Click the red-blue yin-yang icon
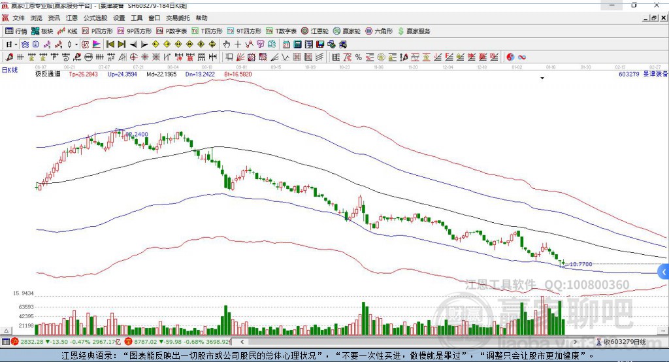This screenshot has height=362, width=669. point(510,58)
